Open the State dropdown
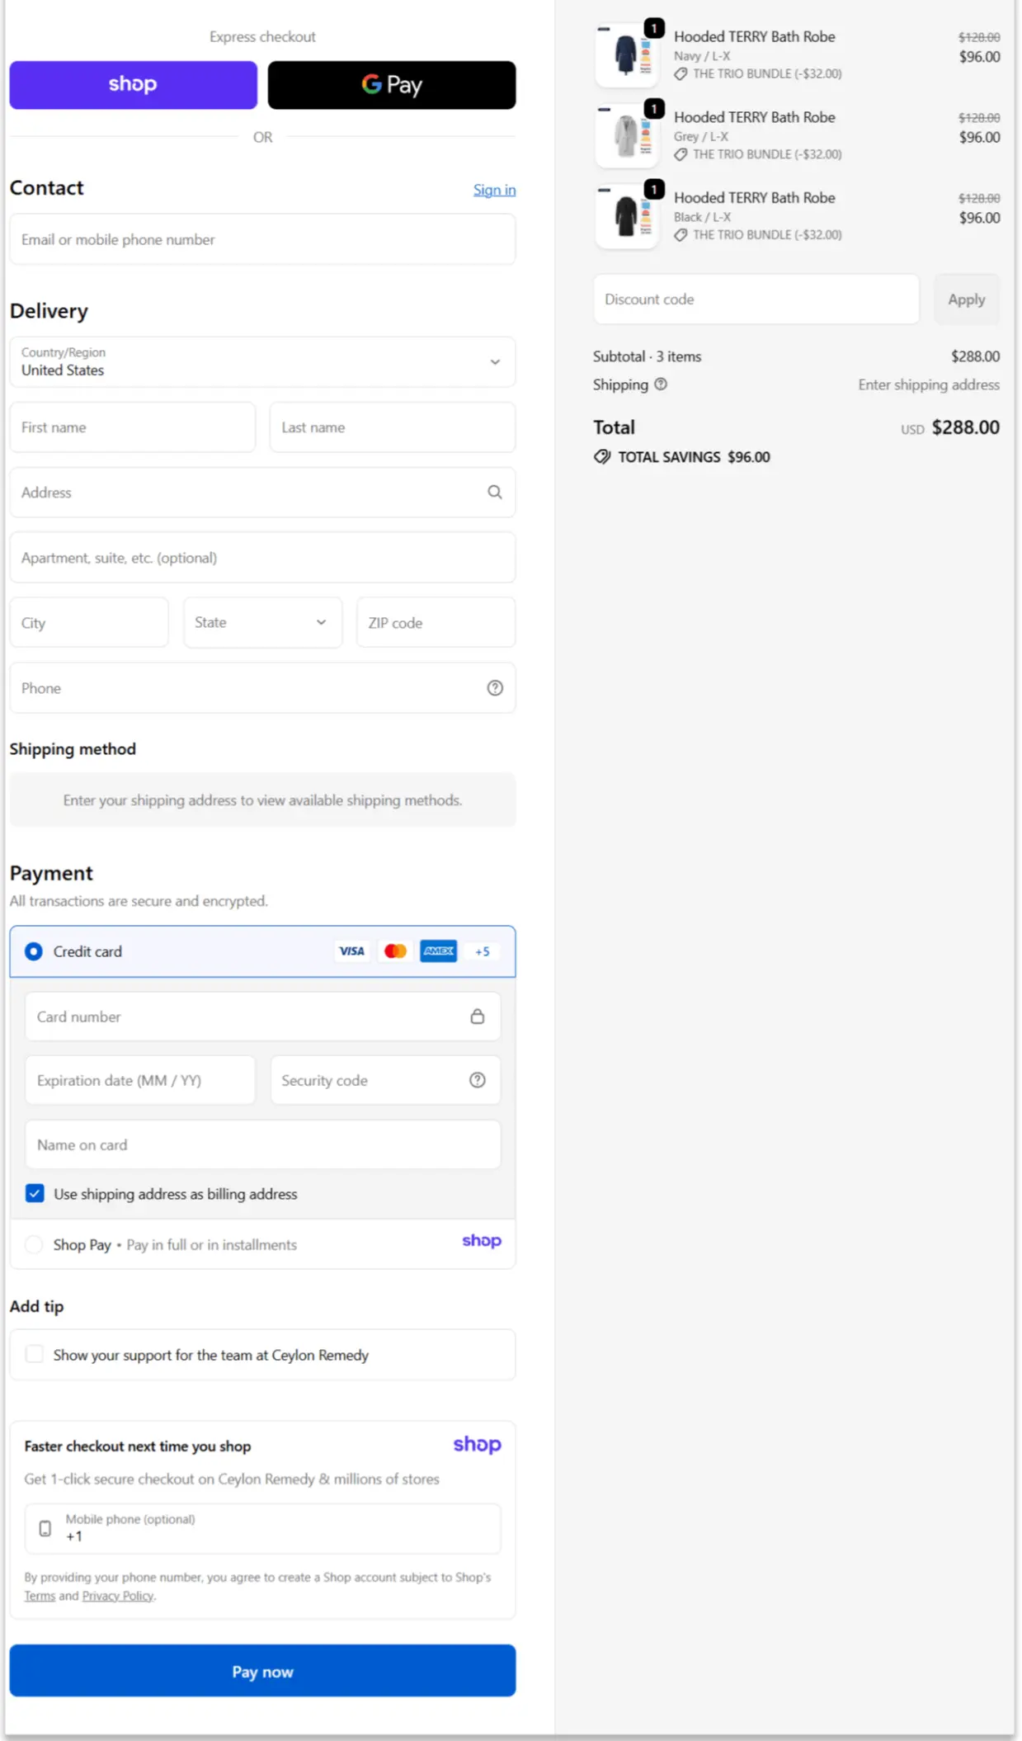Viewport: 1022px width, 1741px height. tap(262, 622)
